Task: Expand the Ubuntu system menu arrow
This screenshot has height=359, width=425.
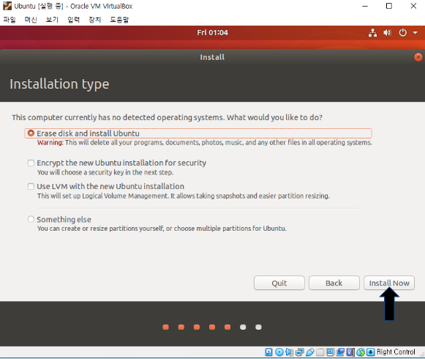Action: click(415, 32)
